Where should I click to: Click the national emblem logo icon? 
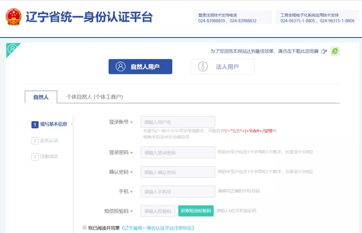pos(14,17)
